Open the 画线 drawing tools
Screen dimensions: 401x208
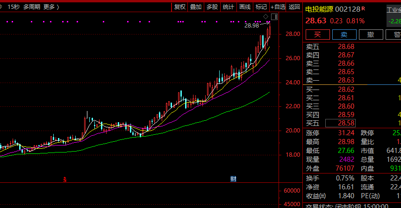(245, 7)
